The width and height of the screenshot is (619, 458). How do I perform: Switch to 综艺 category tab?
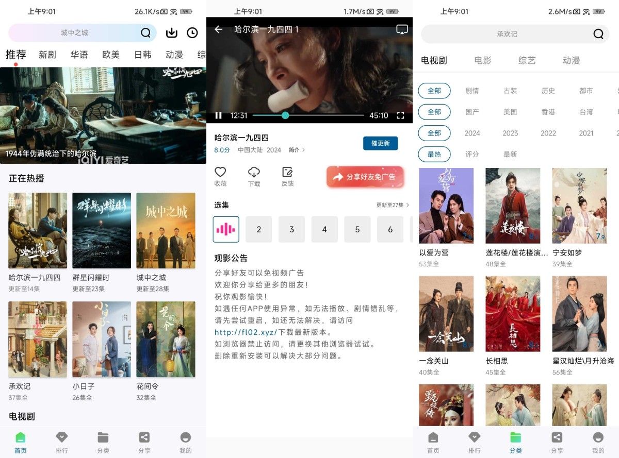click(x=527, y=60)
